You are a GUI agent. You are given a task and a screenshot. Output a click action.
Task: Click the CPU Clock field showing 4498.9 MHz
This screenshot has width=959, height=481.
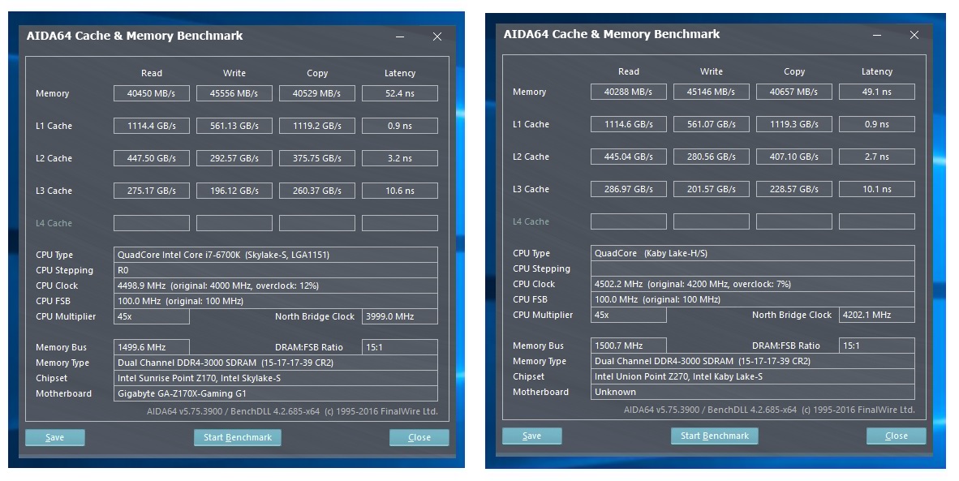[276, 286]
